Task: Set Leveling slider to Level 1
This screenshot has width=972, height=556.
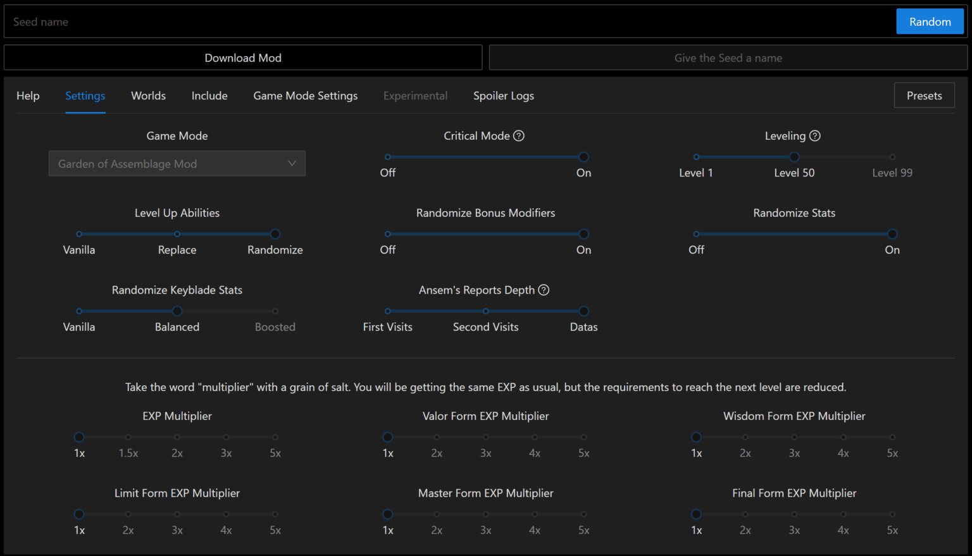Action: point(696,158)
